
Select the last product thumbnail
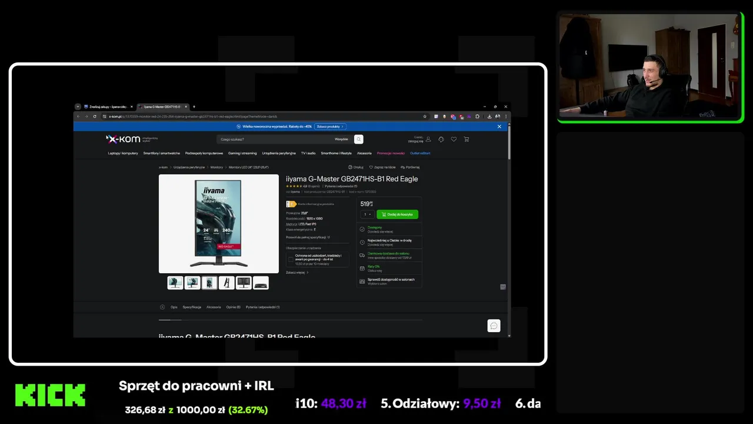(261, 283)
